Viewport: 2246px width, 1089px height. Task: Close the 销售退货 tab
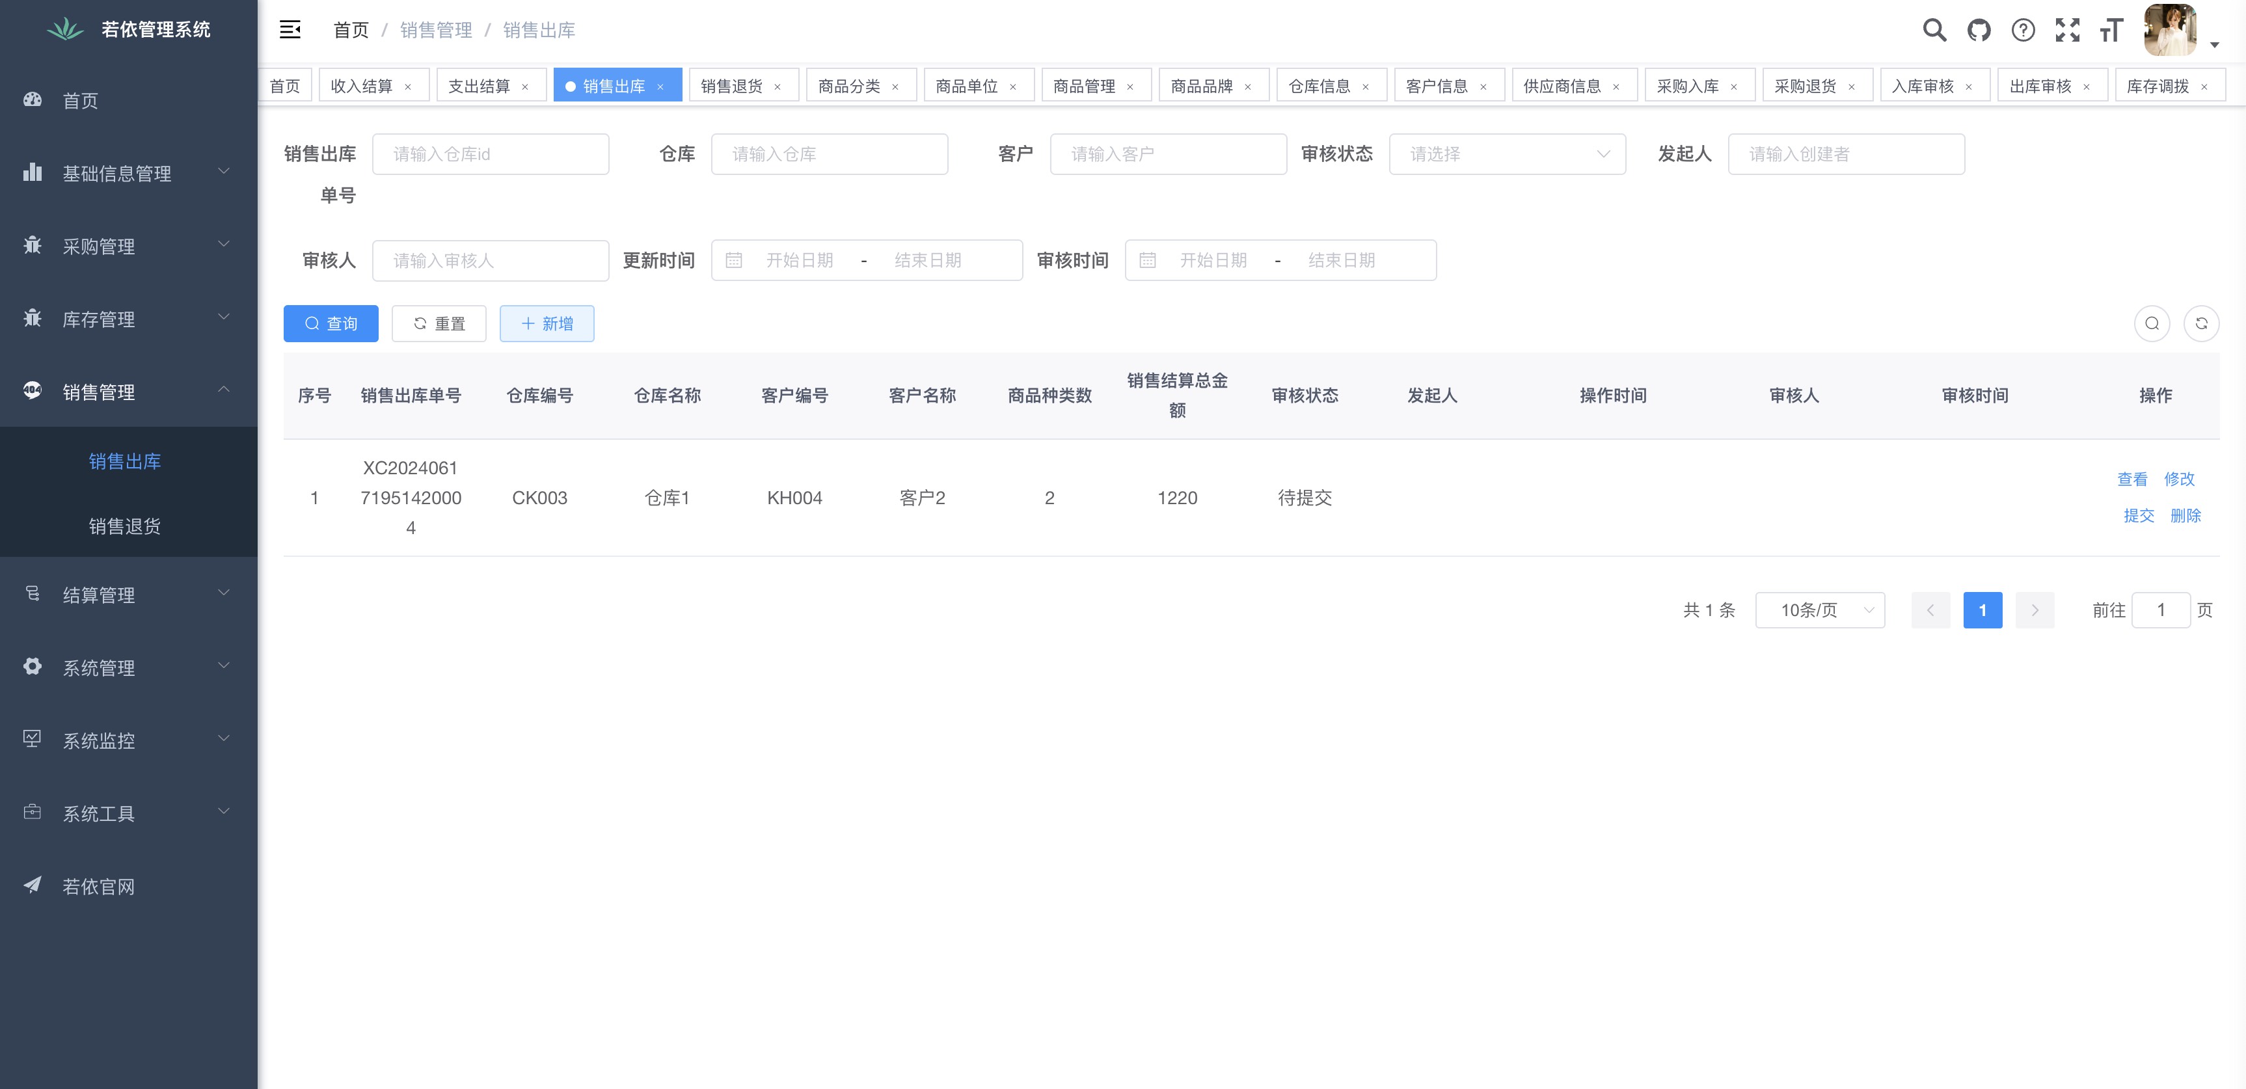click(x=777, y=87)
